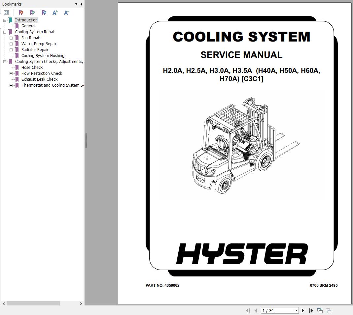This screenshot has width=353, height=315.
Task: Open the Cooling System Flushing bookmark
Action: pos(43,55)
